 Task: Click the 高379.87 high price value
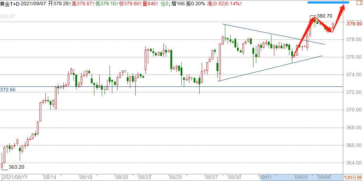[x=82, y=4]
